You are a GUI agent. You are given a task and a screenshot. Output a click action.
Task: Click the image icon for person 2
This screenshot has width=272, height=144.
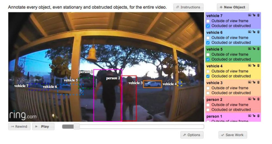coord(250,99)
